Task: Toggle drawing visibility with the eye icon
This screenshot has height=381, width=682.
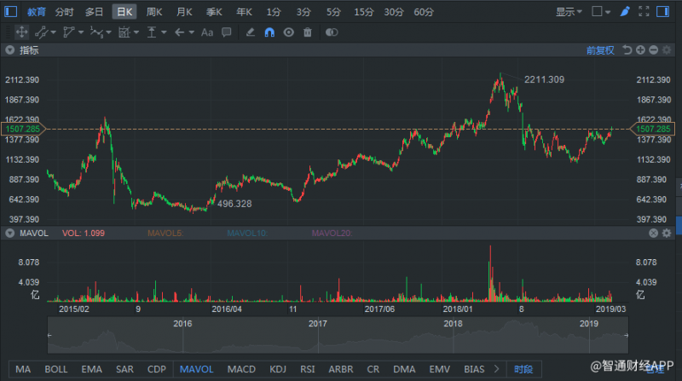Action: tap(288, 32)
